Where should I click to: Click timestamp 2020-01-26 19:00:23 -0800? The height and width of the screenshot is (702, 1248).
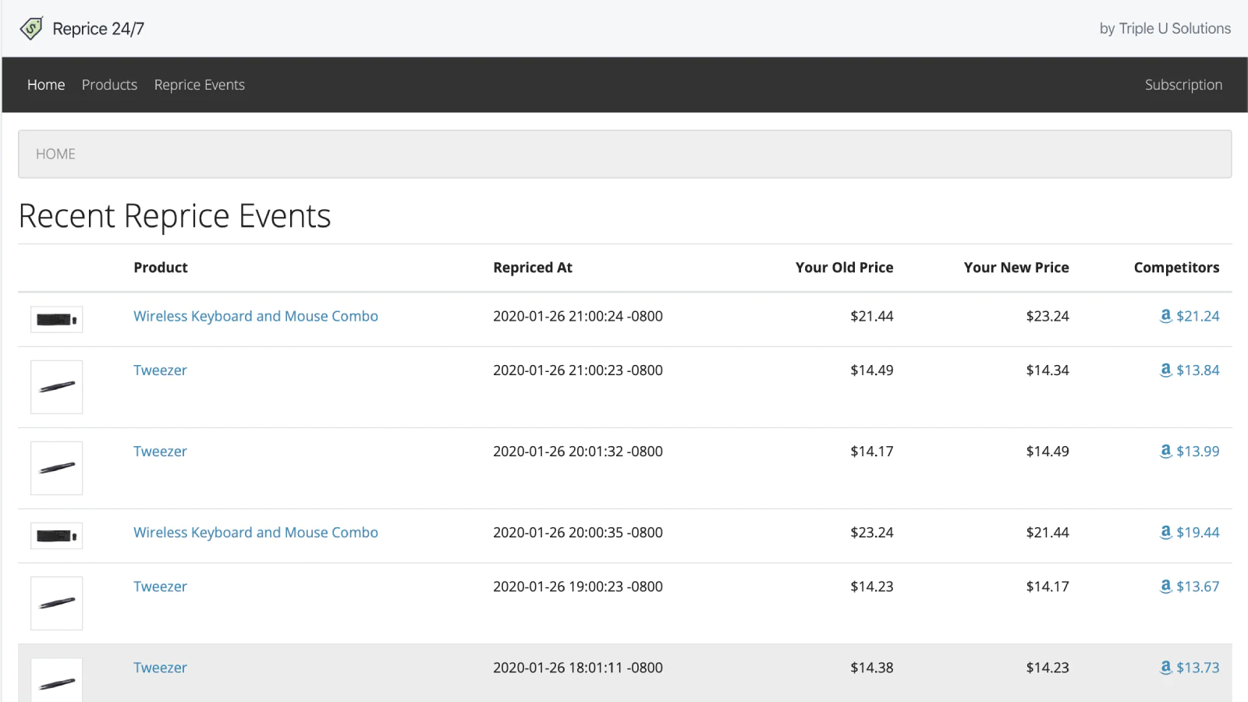(x=578, y=587)
